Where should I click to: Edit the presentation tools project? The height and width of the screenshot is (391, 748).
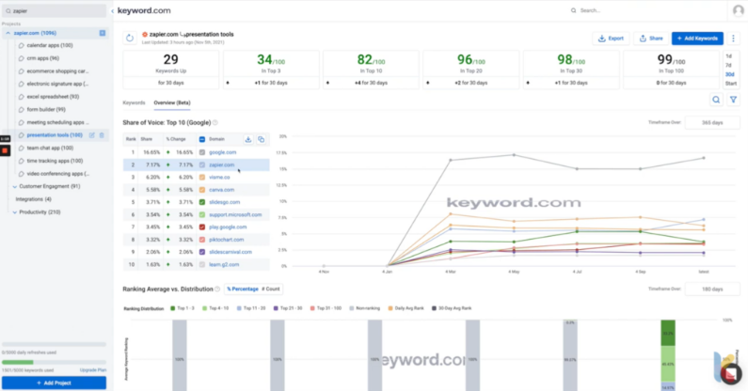pos(92,135)
